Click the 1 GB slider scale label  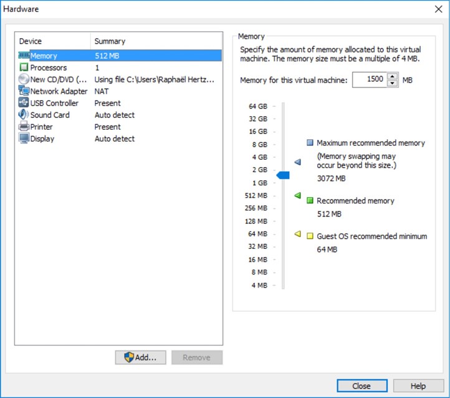click(x=260, y=183)
